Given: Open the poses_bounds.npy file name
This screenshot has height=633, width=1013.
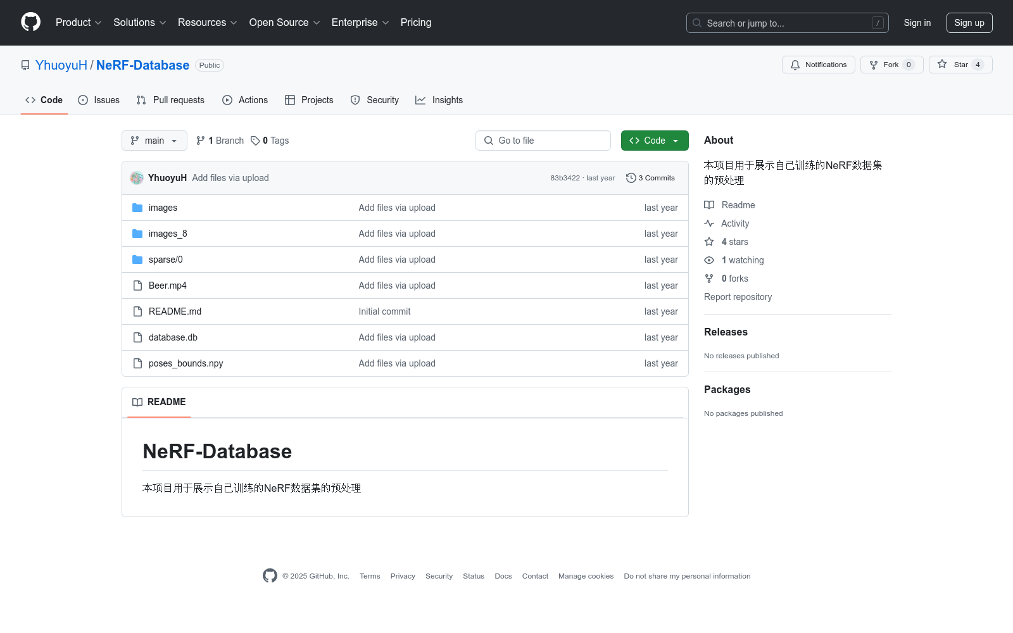Looking at the screenshot, I should click(x=186, y=363).
